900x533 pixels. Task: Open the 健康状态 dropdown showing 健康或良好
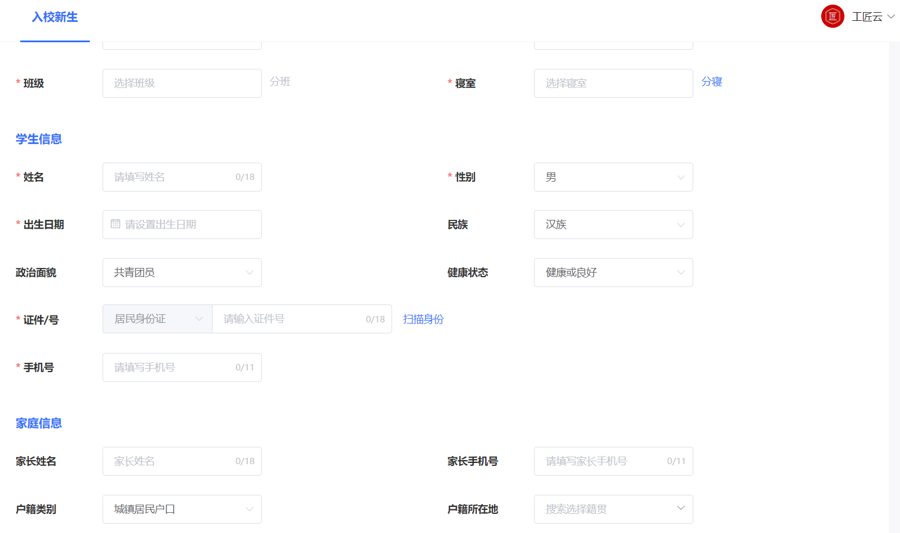[681, 272]
